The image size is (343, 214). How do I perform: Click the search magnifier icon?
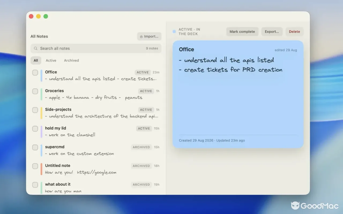tap(36, 48)
